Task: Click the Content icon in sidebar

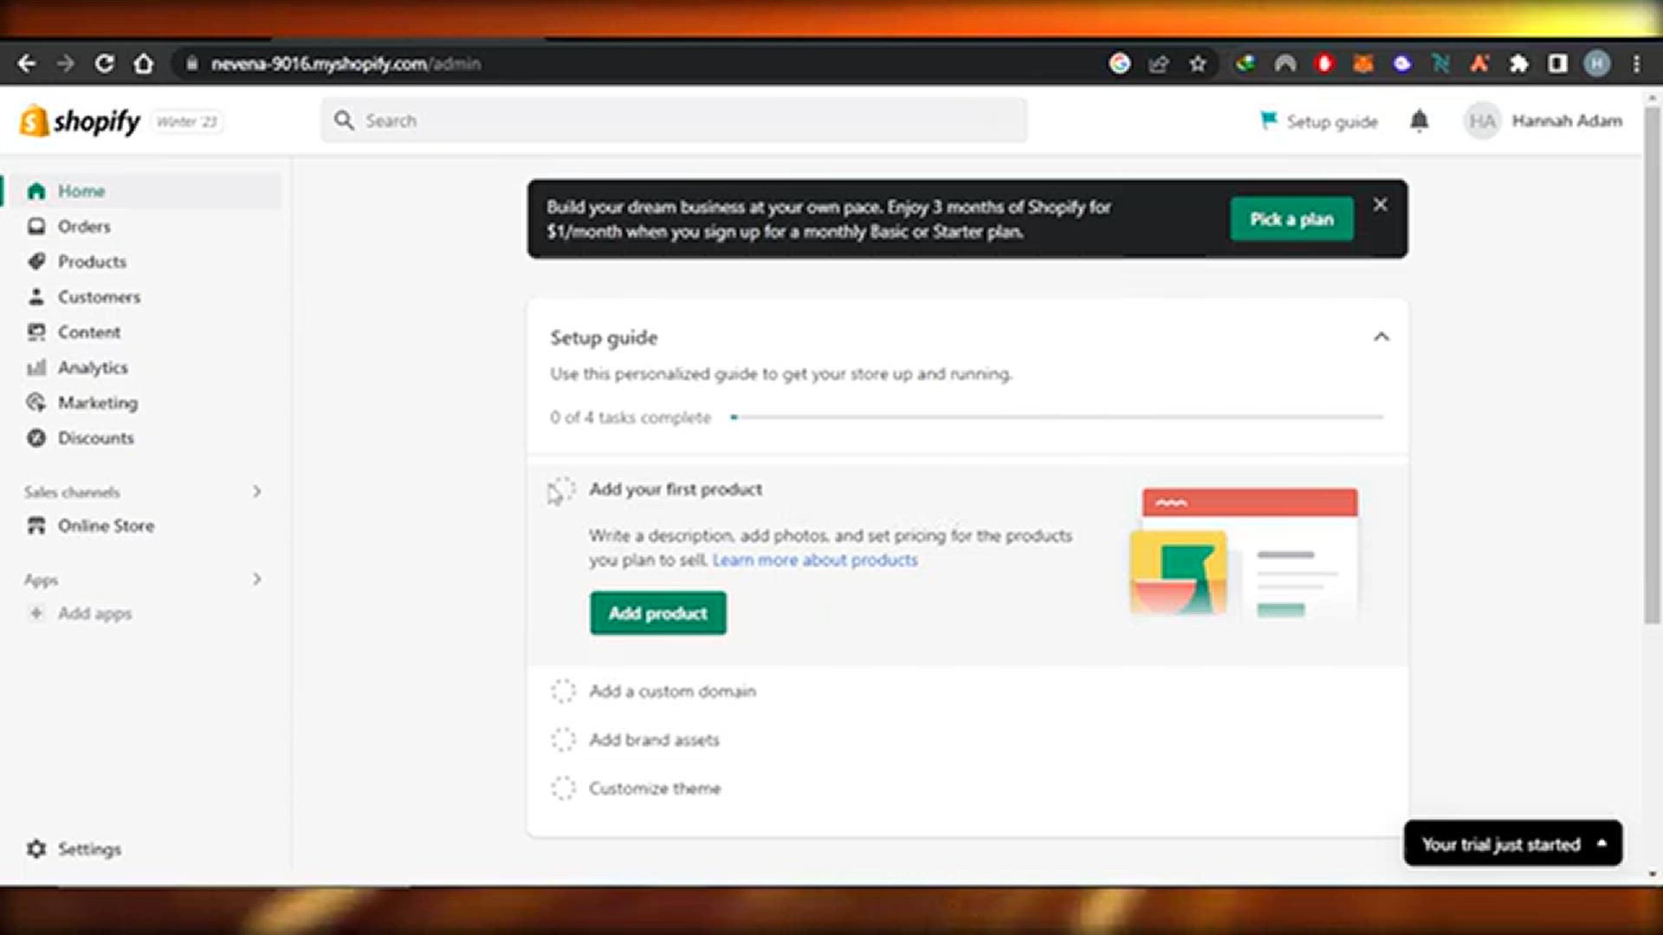Action: (x=36, y=332)
